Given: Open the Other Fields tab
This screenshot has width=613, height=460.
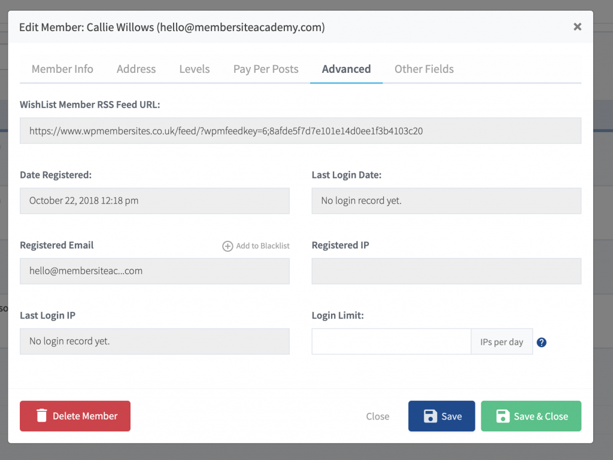Looking at the screenshot, I should coord(424,69).
